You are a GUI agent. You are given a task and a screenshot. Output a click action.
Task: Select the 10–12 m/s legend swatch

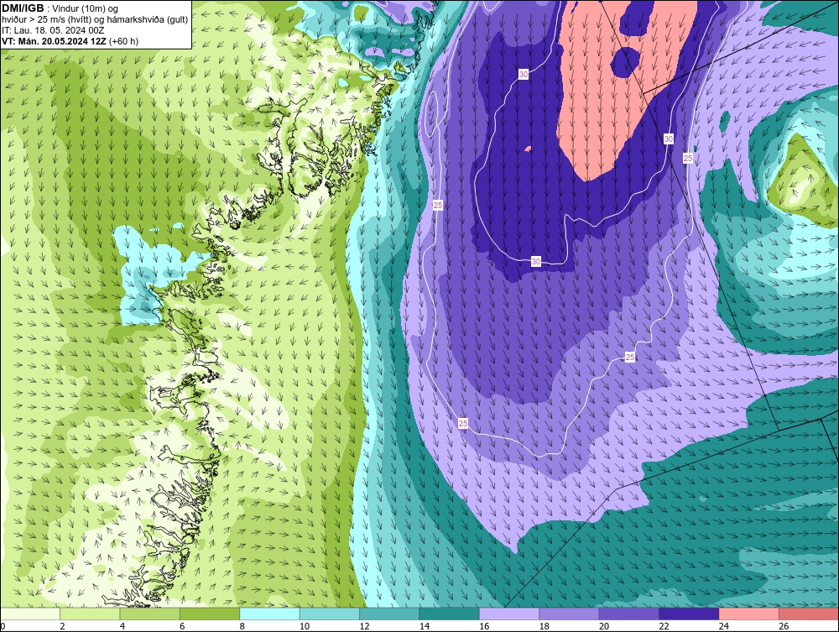tap(330, 614)
